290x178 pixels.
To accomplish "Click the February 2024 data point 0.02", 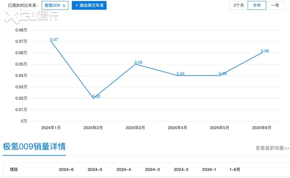I will [93, 98].
